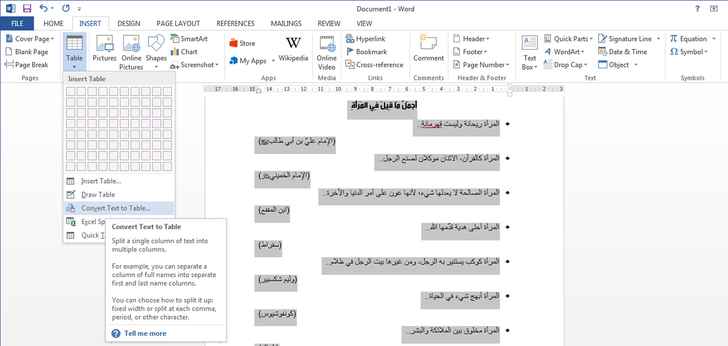Insert a Cover Page
Viewport: 728px width, 346px height.
point(29,39)
